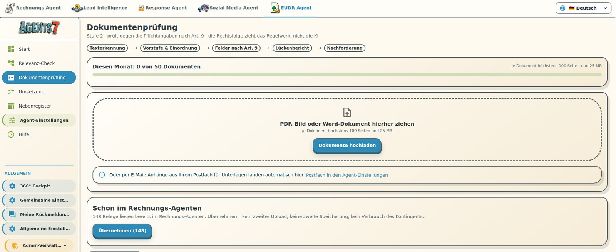Viewport: 616px width, 252px height.
Task: Click the Dokumente hochladen button
Action: [x=347, y=146]
